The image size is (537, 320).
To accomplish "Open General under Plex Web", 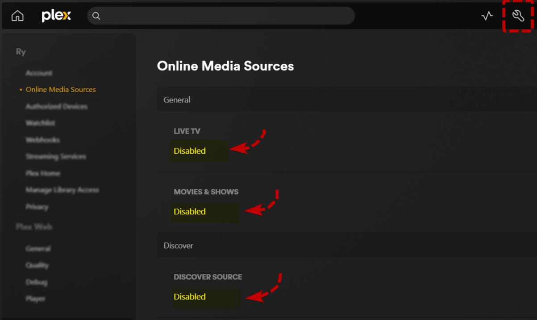I will (38, 249).
